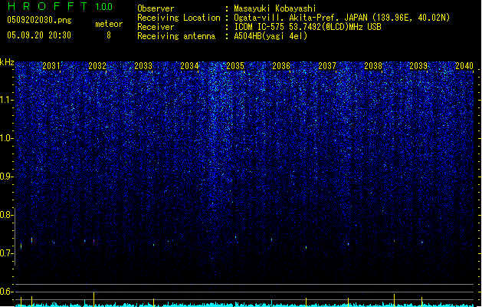The width and height of the screenshot is (482, 307).
Task: Click the 0.7 kHz axis tick label
Action: tap(6, 253)
